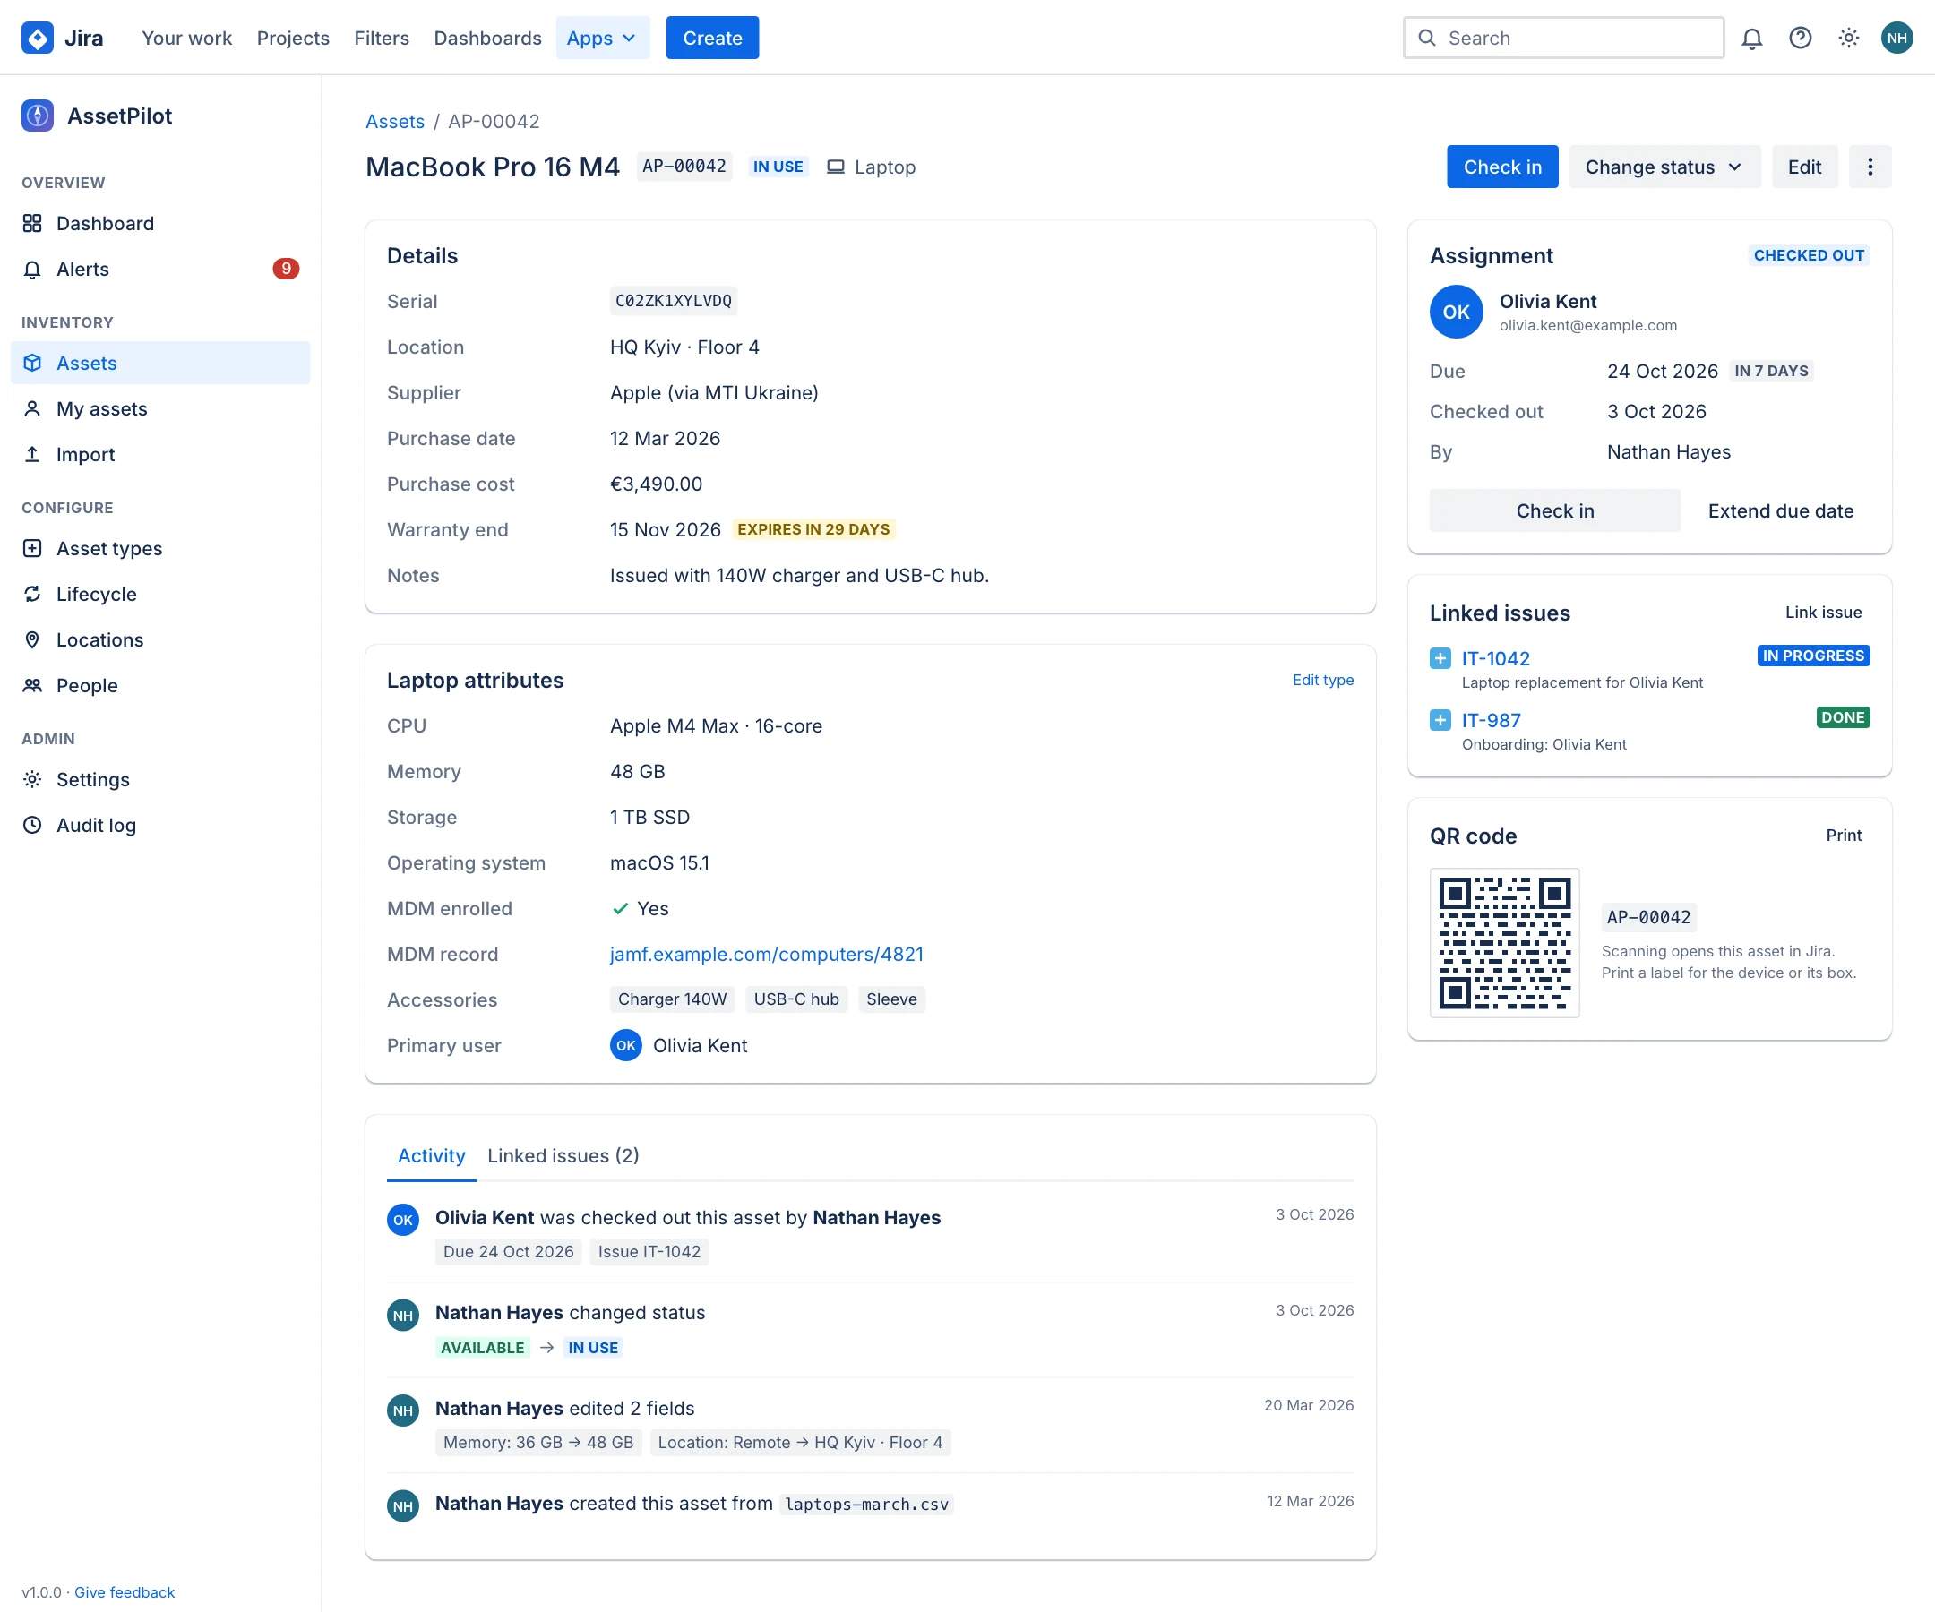Click the Edit button

tap(1804, 167)
